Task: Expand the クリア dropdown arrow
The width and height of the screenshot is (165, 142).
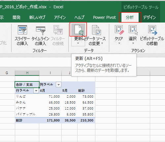Action: pos(119,43)
